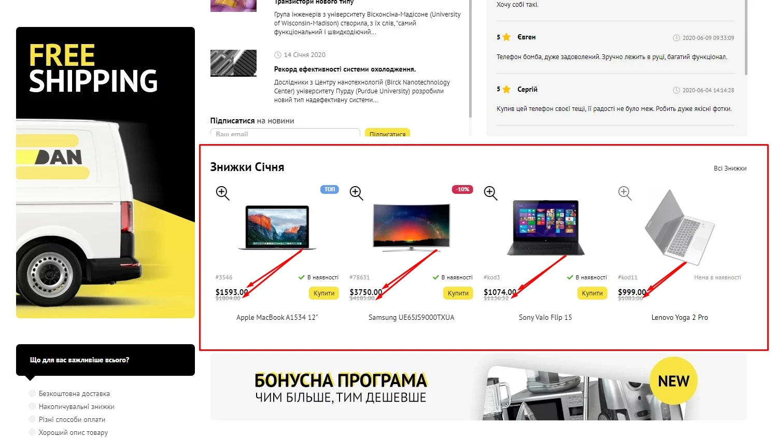This screenshot has width=776, height=438.
Task: Select Хороший опис товару option
Action: click(x=33, y=432)
